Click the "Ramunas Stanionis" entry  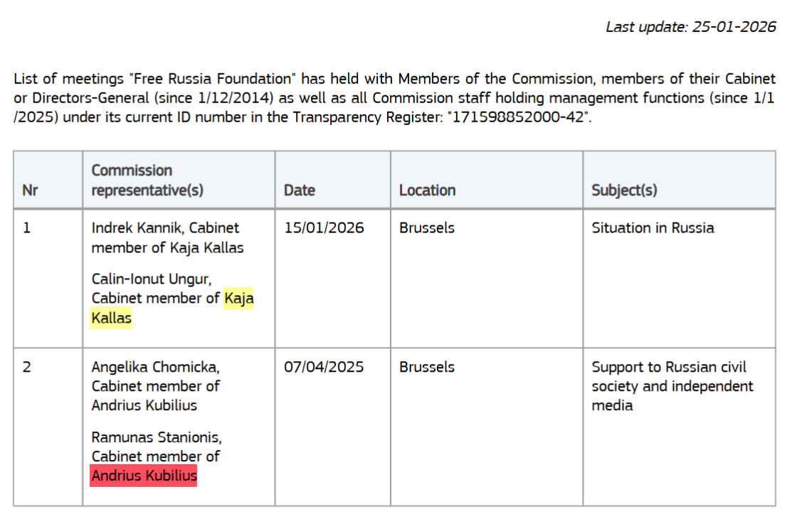tap(157, 437)
